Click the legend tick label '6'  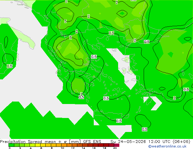point(41,148)
